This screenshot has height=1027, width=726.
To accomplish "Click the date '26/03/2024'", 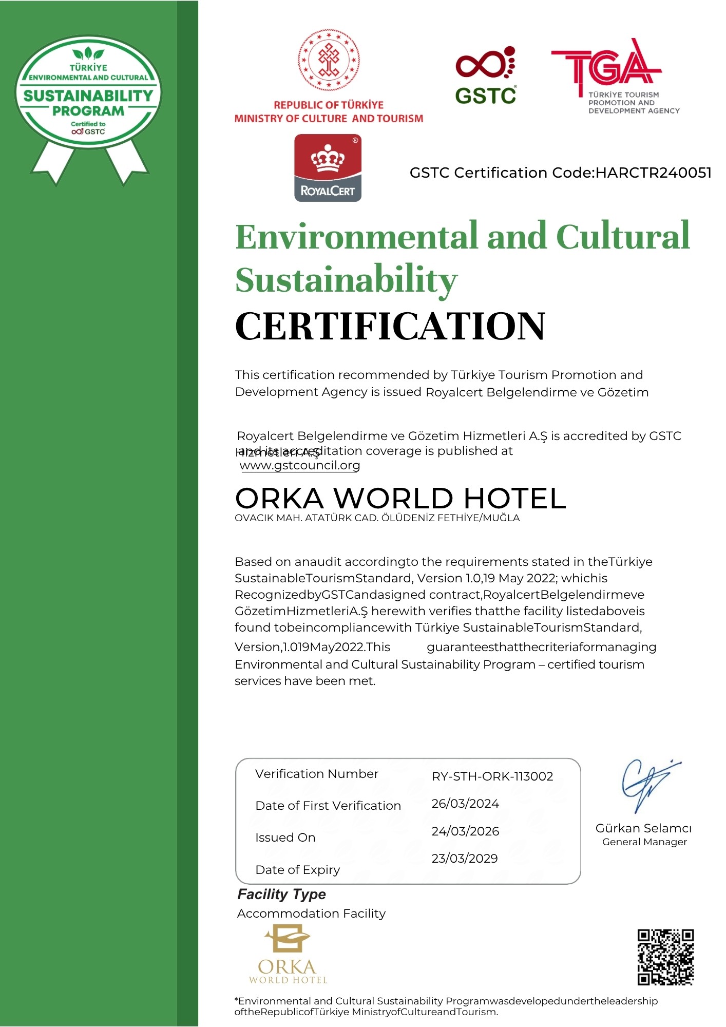I will (x=465, y=804).
